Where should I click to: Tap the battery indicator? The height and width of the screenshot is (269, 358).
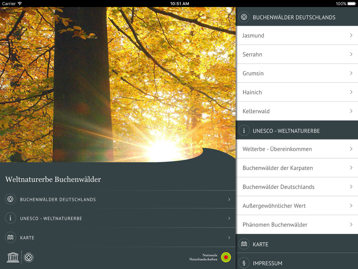(x=352, y=4)
